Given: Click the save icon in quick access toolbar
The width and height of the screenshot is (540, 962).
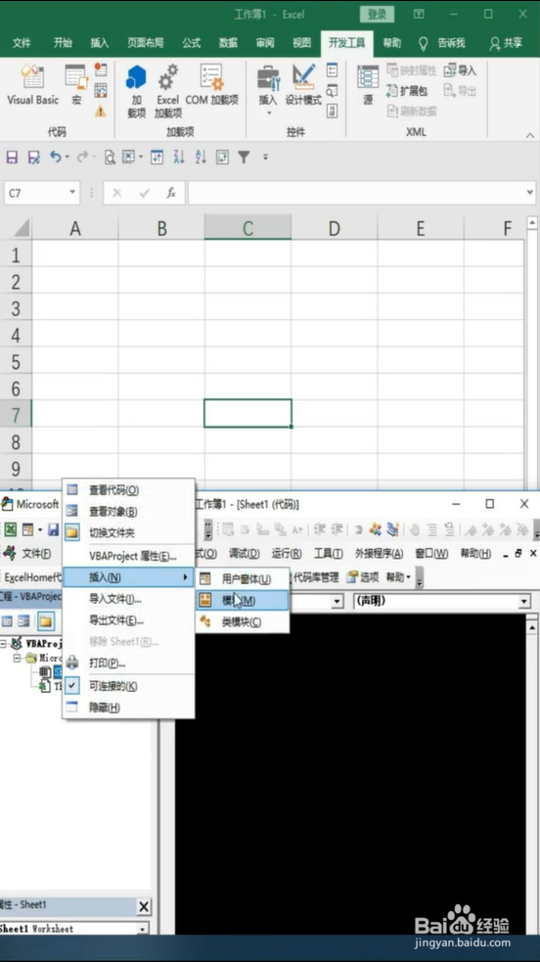Looking at the screenshot, I should pyautogui.click(x=12, y=157).
